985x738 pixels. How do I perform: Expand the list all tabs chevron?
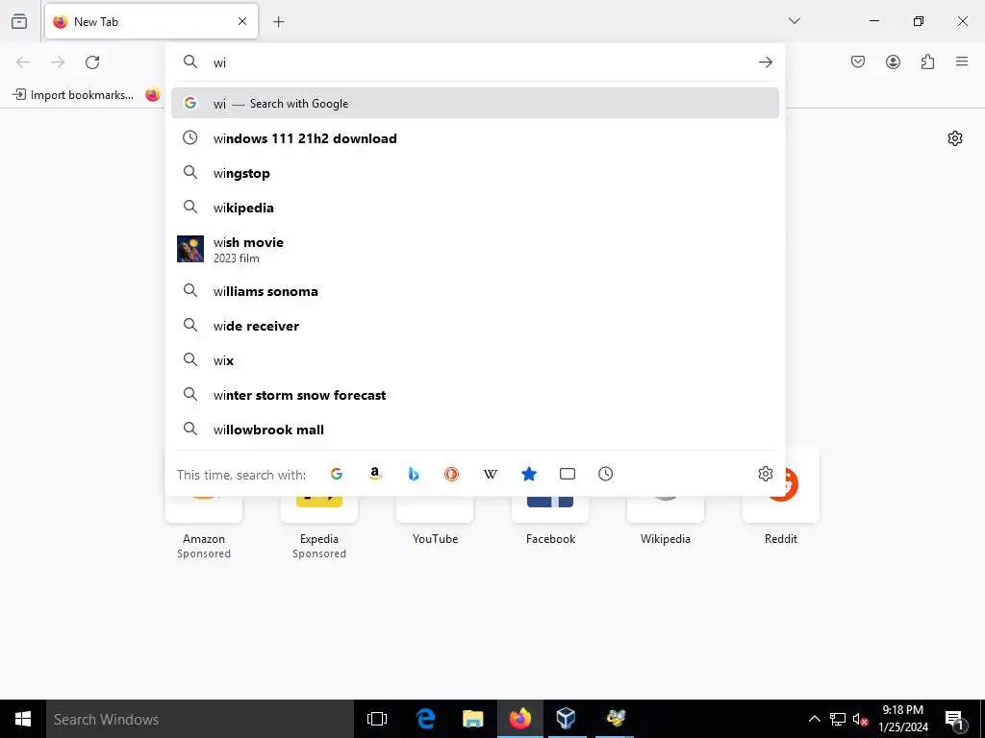795,21
